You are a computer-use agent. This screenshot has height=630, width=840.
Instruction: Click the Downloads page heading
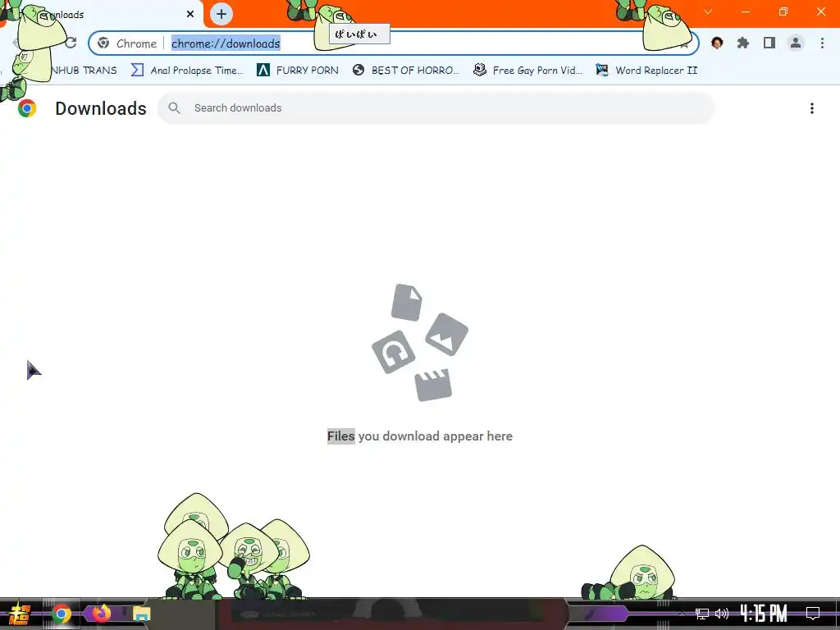[101, 108]
